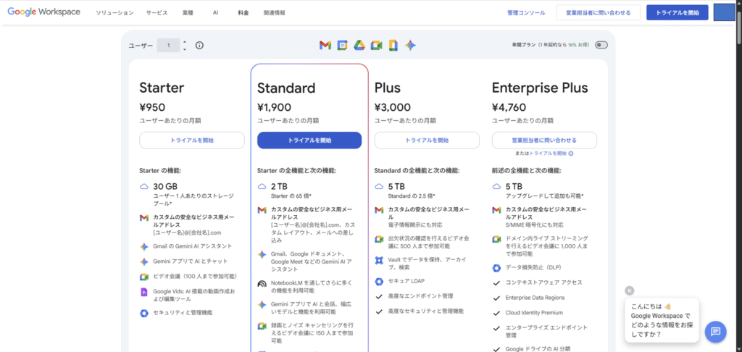Viewport: 742px width, 352px height.
Task: Start the Plus plan trial
Action: [x=427, y=141]
